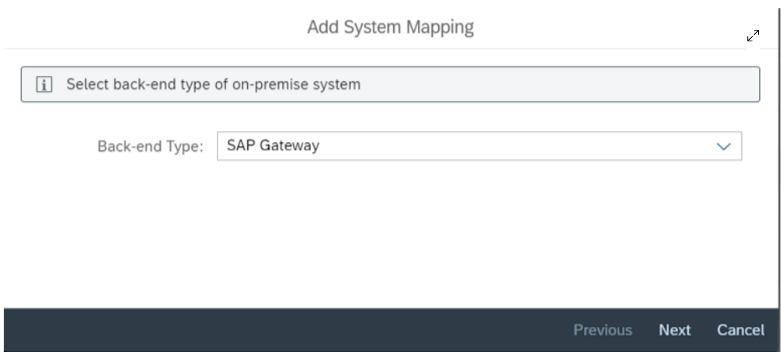Image resolution: width=781 pixels, height=353 pixels.
Task: Cancel the Add System Mapping dialog
Action: (x=741, y=330)
